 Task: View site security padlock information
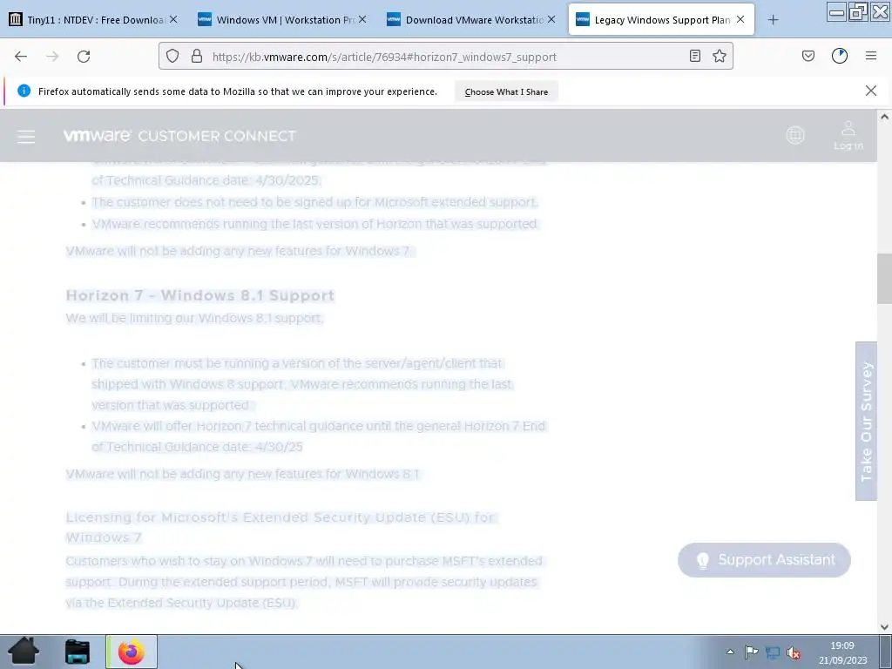(x=197, y=57)
